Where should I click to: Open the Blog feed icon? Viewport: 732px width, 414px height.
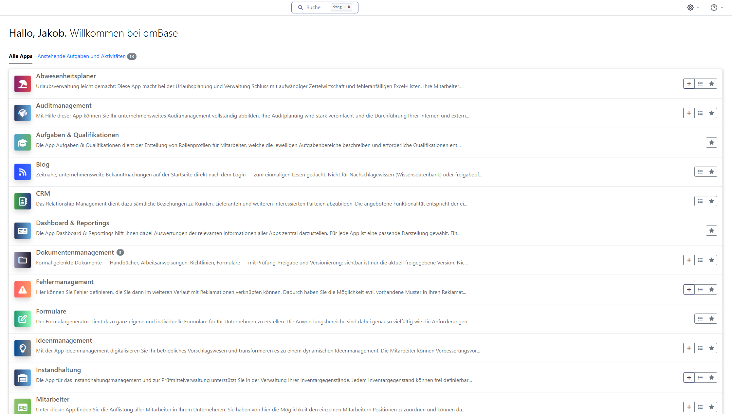click(x=23, y=172)
